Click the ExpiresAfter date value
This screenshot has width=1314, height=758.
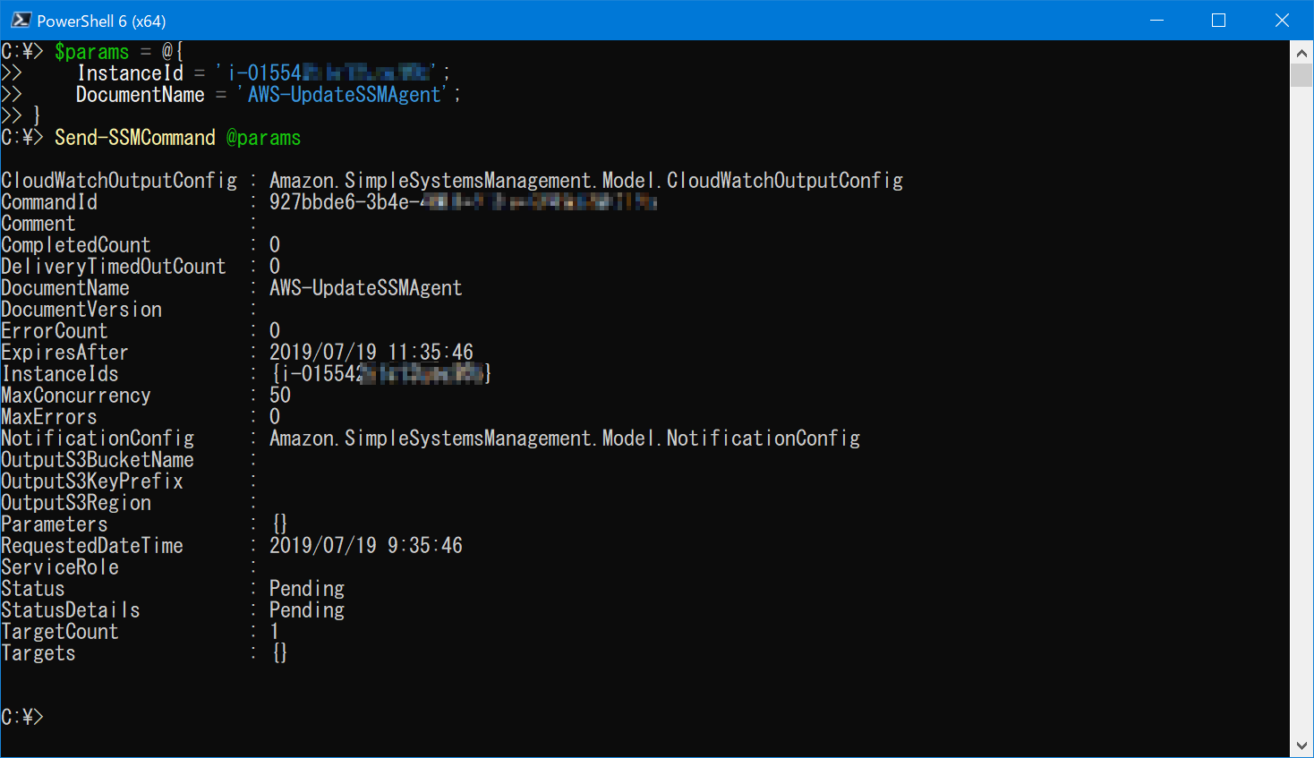(x=371, y=352)
